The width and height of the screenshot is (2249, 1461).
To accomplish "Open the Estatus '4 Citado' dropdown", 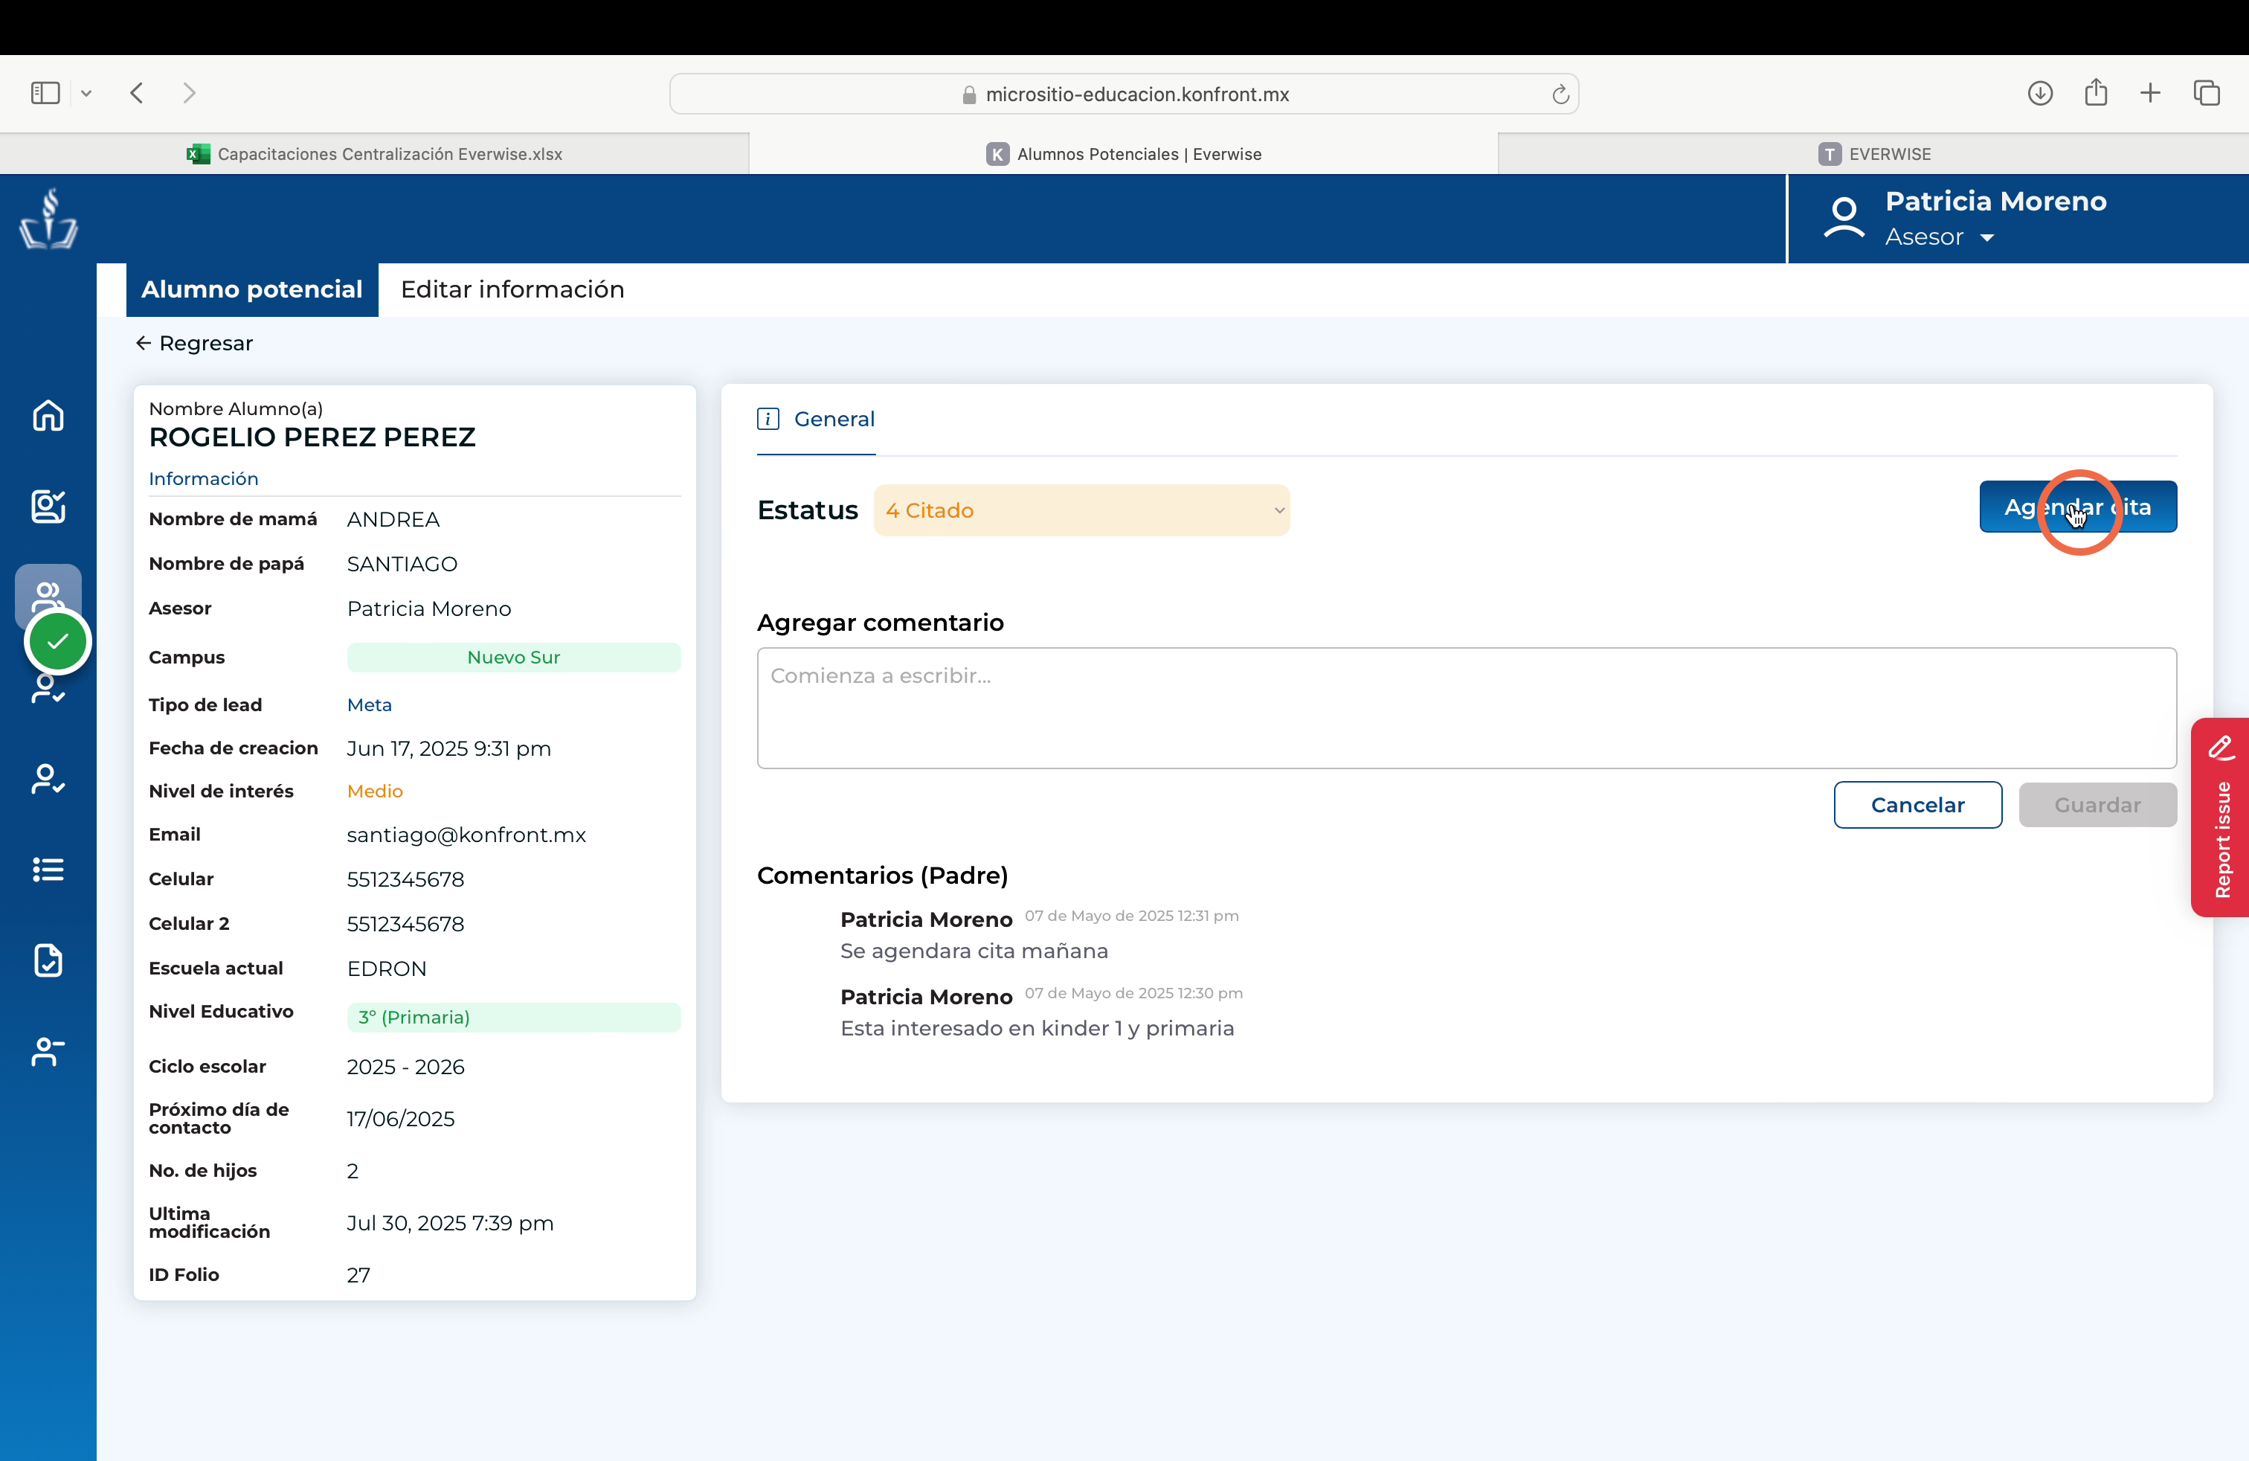I will tap(1081, 510).
